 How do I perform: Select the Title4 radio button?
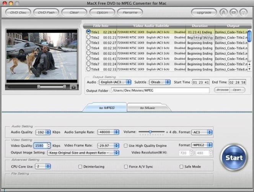click(x=88, y=48)
